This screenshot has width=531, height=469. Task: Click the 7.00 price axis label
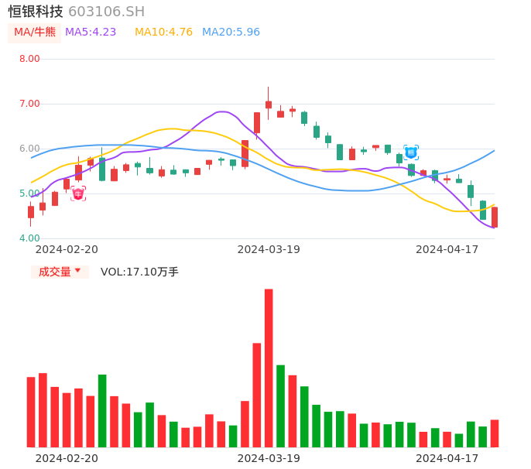29,104
